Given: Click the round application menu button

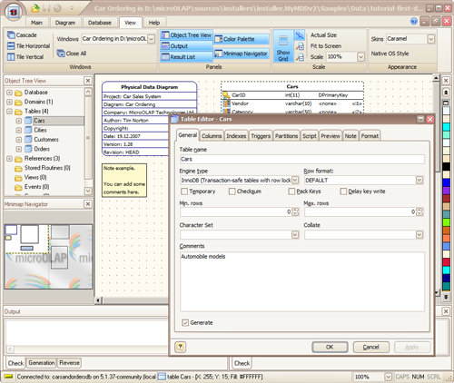Looking at the screenshot, I should [14, 12].
